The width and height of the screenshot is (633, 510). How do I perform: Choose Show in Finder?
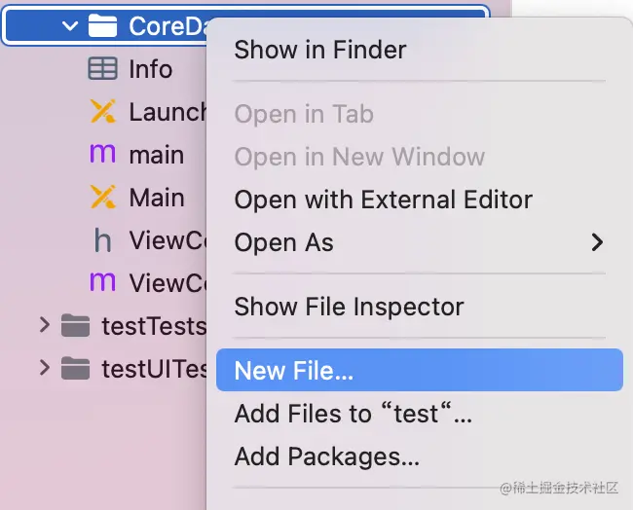320,50
